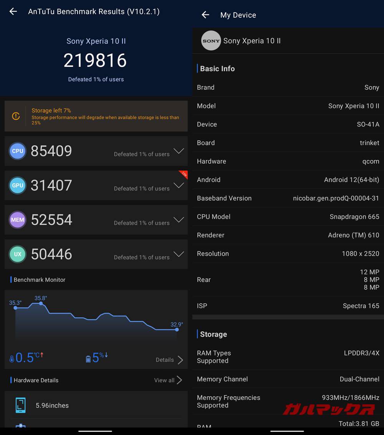Open Benchmark Monitor Details

click(x=169, y=360)
